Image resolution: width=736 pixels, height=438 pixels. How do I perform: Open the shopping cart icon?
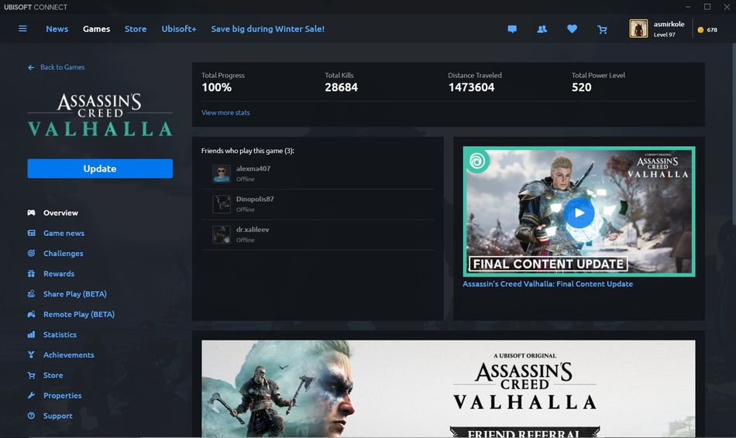(x=602, y=29)
